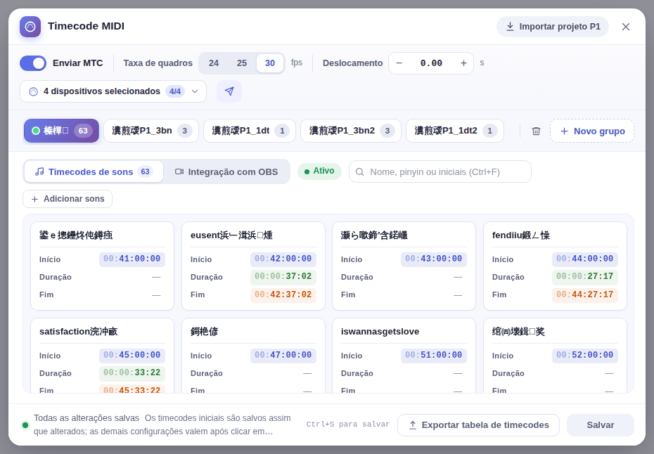Click Início timecode 00:52:00:00

pyautogui.click(x=585, y=355)
